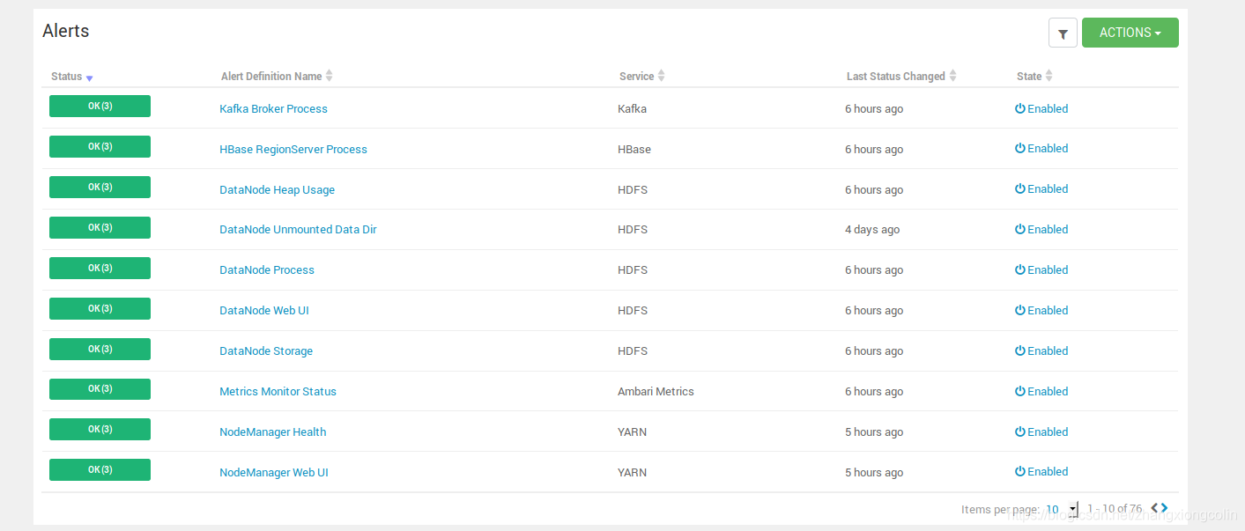Viewport: 1245px width, 531px height.
Task: Open HBase RegionServer Process alert
Action: [x=293, y=150]
